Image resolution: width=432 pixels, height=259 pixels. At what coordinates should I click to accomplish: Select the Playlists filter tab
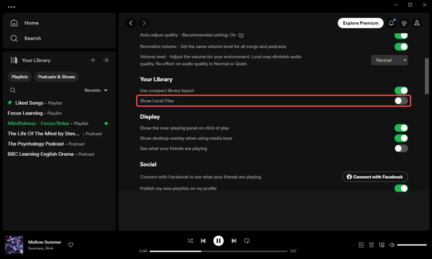[x=20, y=77]
